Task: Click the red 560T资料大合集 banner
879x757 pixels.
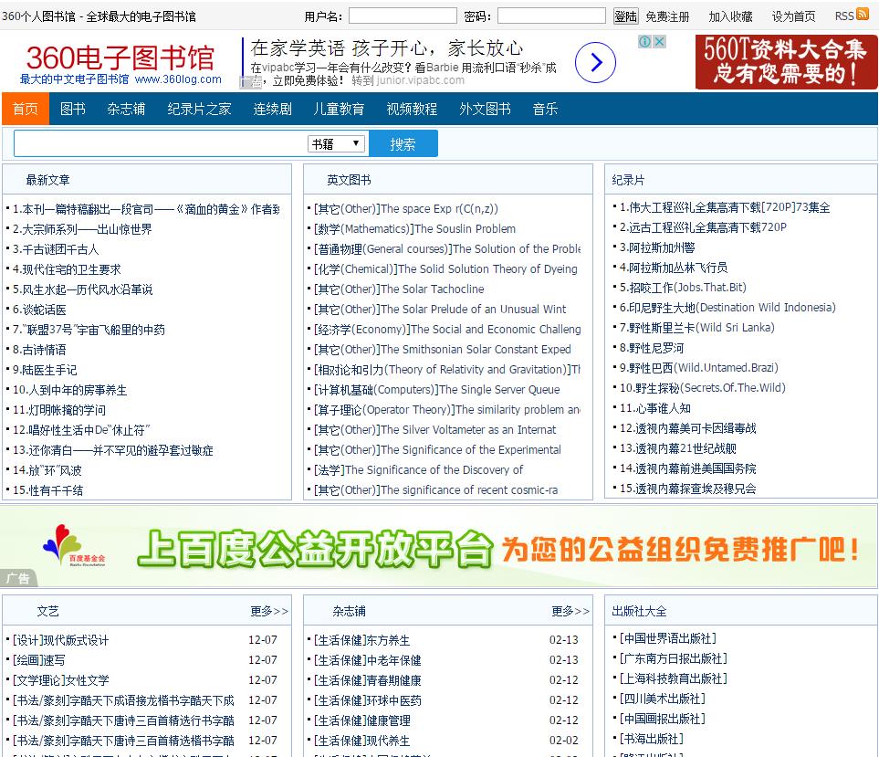Action: (786, 62)
